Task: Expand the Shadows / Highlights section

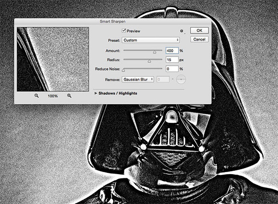Action: pos(96,93)
